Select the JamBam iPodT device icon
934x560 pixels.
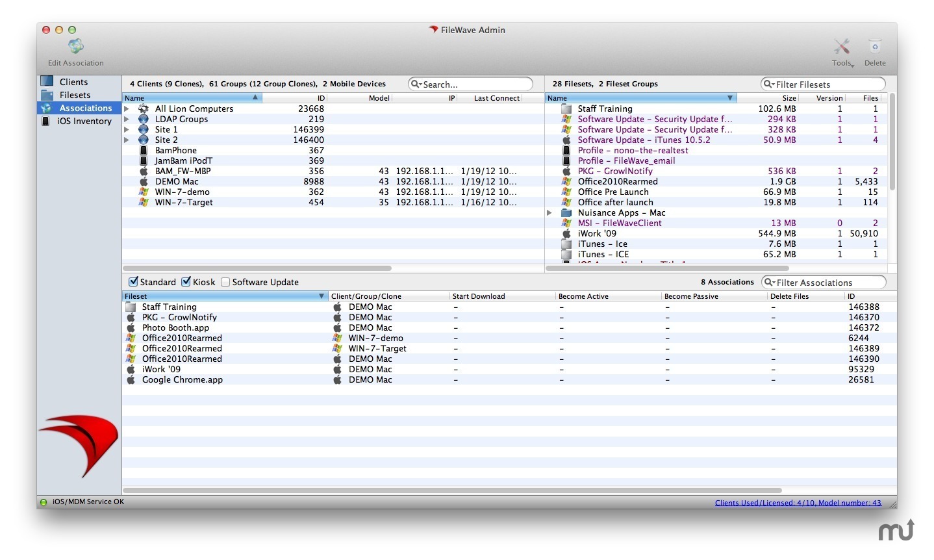click(144, 160)
